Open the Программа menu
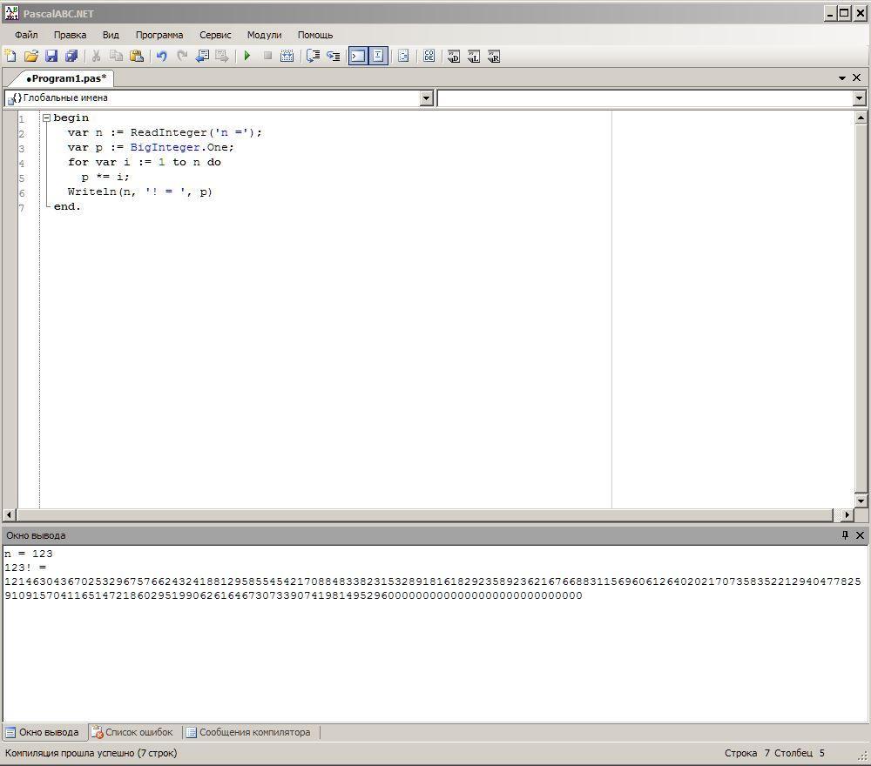The width and height of the screenshot is (871, 766). 159,35
